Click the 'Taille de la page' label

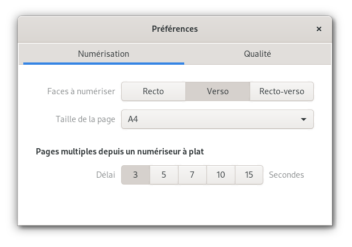[x=85, y=120]
